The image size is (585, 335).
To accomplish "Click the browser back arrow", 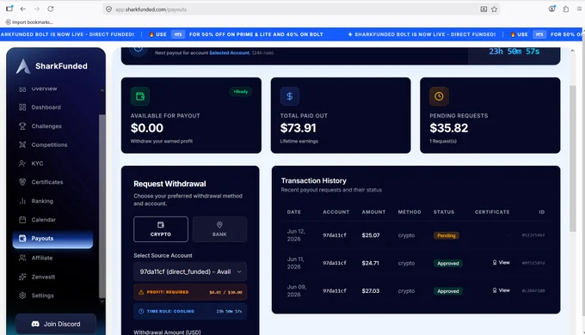I will pyautogui.click(x=23, y=9).
